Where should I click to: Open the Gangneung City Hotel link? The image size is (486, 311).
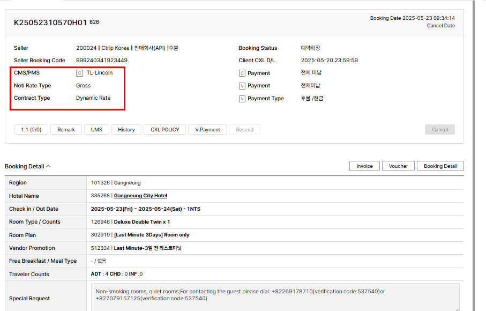(140, 196)
